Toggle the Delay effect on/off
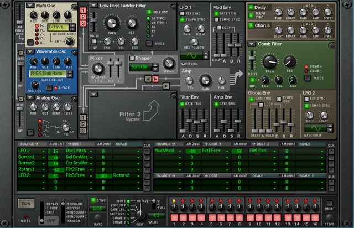Viewport: 354px width, 228px height. (x=251, y=7)
